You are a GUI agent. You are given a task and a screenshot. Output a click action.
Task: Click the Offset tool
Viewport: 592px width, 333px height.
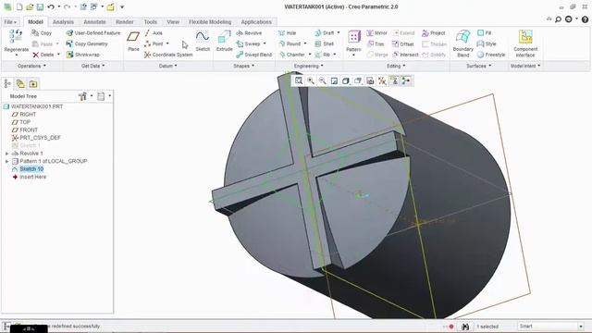click(x=403, y=44)
